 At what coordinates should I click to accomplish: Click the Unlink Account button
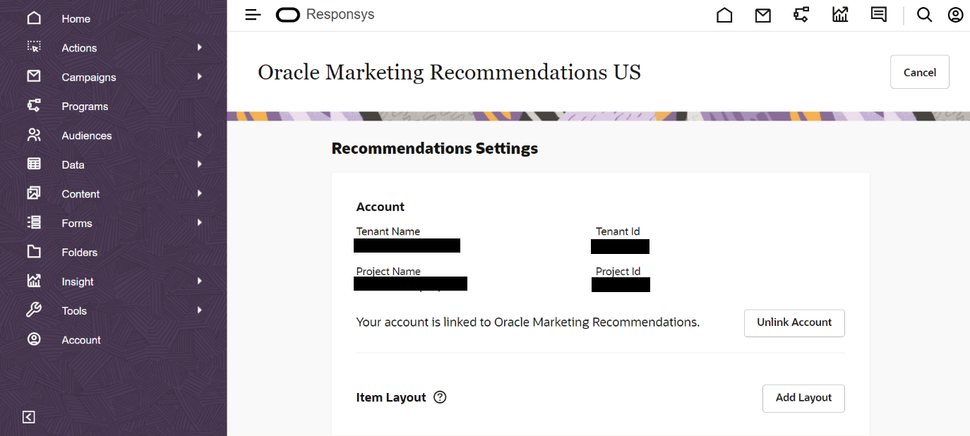pyautogui.click(x=794, y=322)
